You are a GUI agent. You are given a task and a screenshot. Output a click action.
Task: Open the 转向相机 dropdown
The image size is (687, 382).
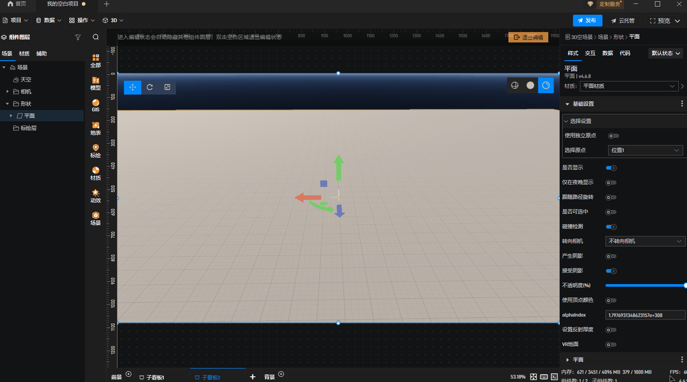coord(645,241)
